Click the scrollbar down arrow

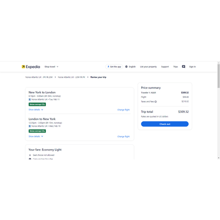pyautogui.click(x=219, y=158)
